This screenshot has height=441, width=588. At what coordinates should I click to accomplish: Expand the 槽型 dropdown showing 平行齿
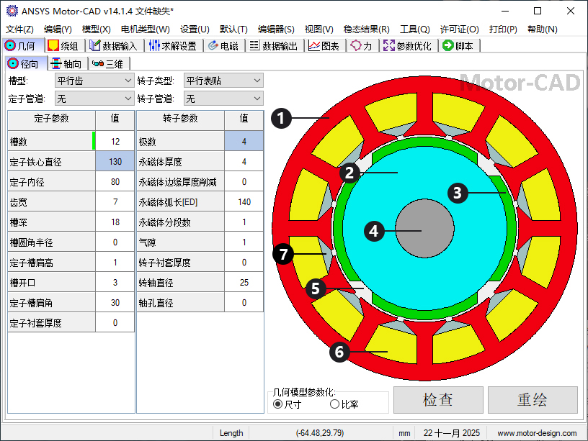coord(94,81)
